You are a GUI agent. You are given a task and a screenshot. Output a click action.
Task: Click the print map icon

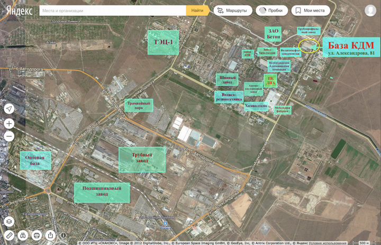pos(37,234)
